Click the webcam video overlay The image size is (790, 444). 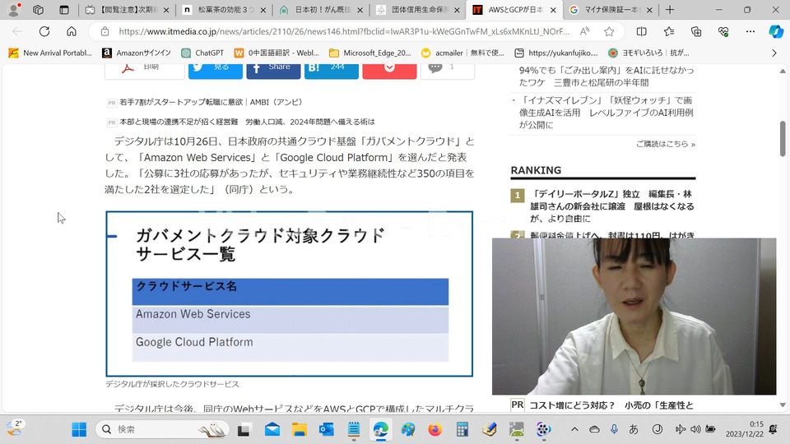(x=634, y=317)
